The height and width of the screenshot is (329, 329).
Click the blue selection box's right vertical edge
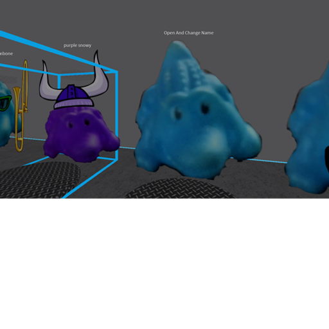(x=116, y=116)
